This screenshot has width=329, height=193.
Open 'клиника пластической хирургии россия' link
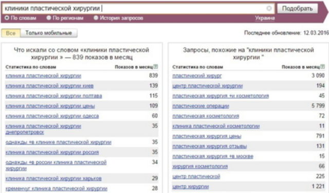(52, 152)
